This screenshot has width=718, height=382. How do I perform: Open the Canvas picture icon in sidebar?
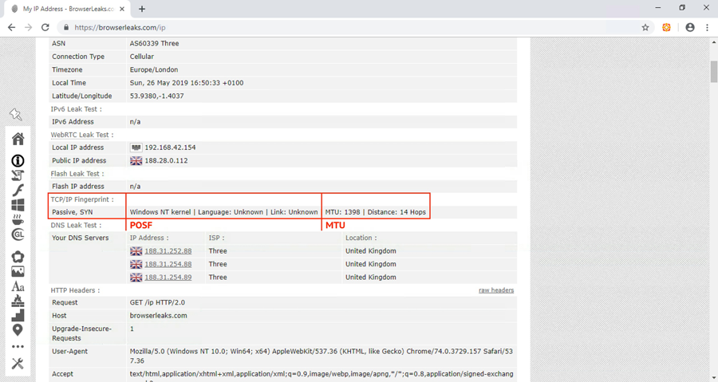(x=18, y=271)
